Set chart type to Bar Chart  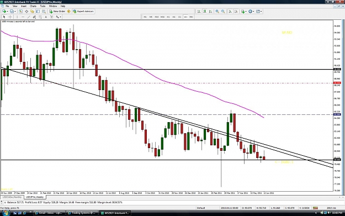(x=199, y=11)
